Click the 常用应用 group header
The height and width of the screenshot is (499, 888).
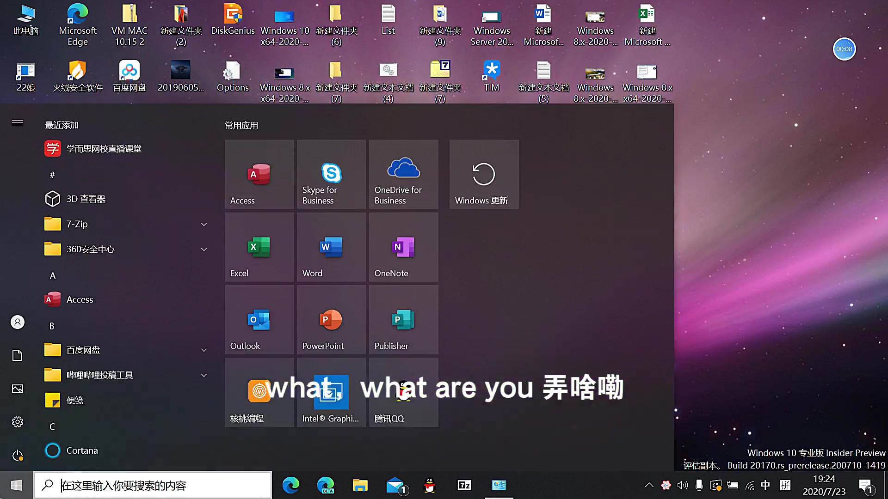pyautogui.click(x=241, y=126)
